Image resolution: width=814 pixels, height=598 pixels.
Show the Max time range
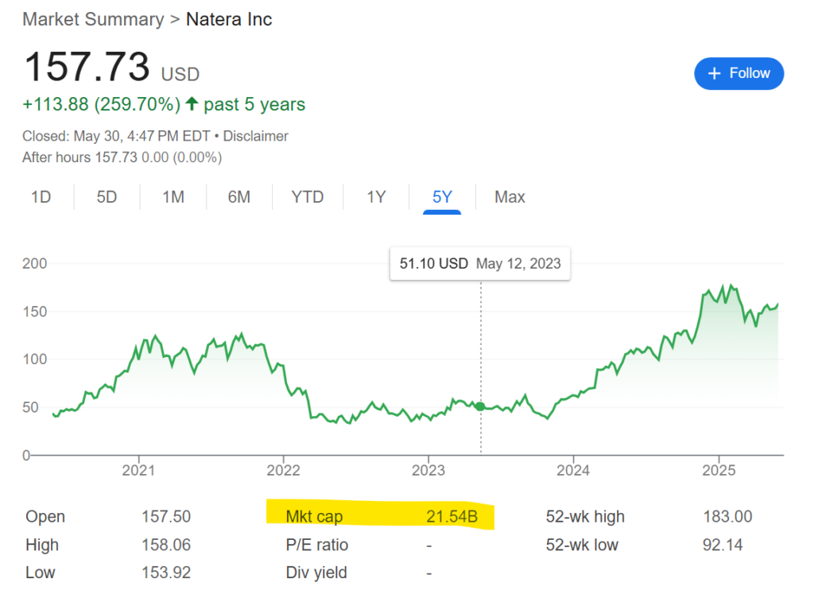510,197
